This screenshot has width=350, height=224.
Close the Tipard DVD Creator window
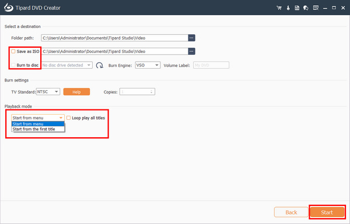click(x=344, y=8)
